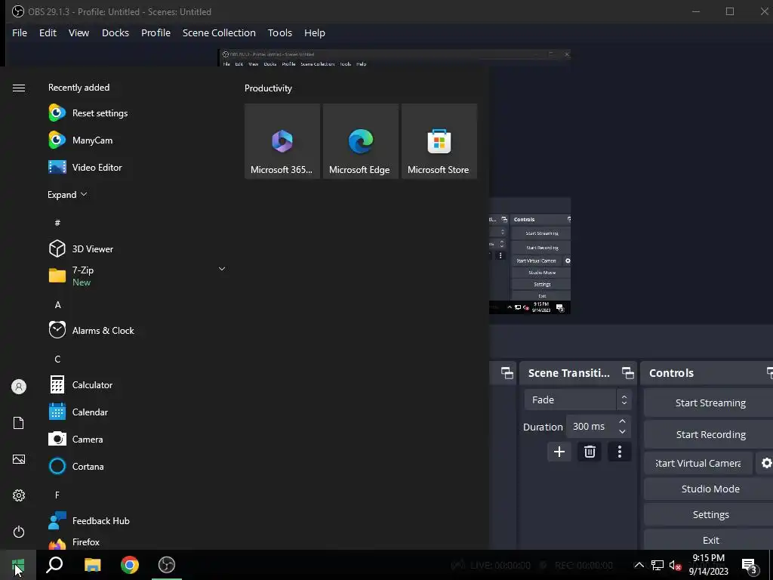Show hidden system tray icons

(639, 565)
